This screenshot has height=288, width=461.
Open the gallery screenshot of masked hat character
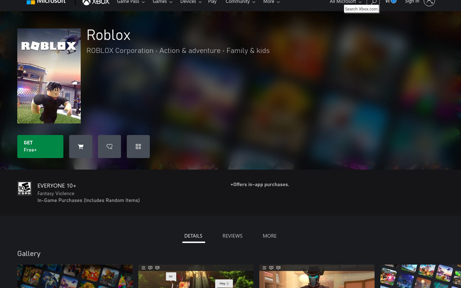(x=317, y=276)
